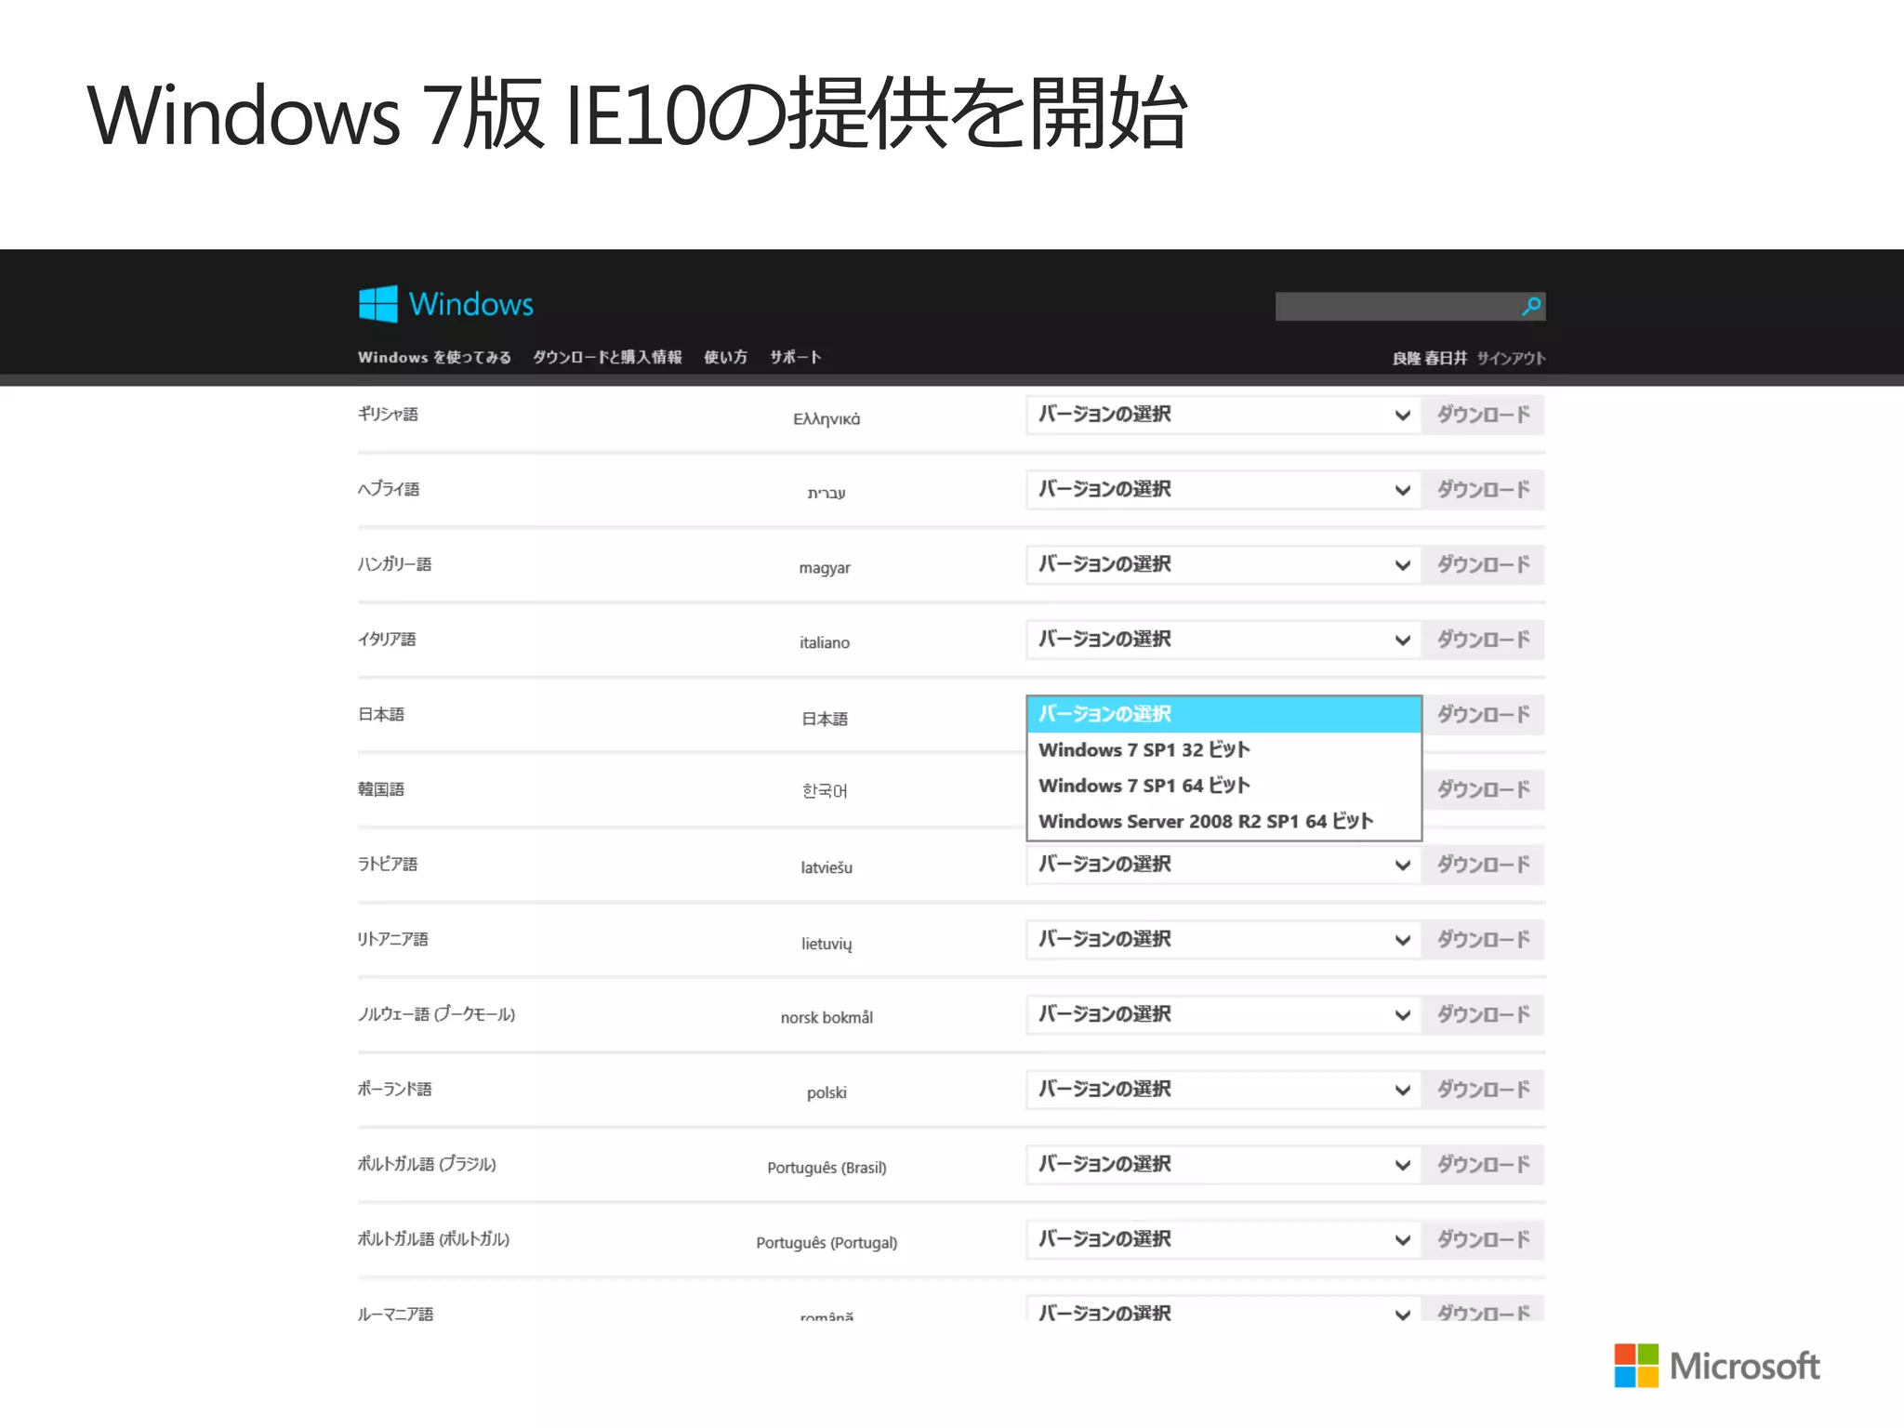Click the 'ハンガリー語' language label
This screenshot has height=1428, width=1904.
(x=395, y=564)
